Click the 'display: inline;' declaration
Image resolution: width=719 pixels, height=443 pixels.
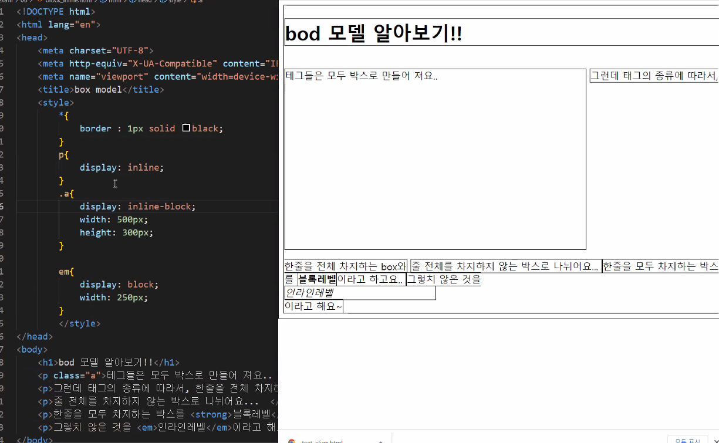tap(122, 167)
